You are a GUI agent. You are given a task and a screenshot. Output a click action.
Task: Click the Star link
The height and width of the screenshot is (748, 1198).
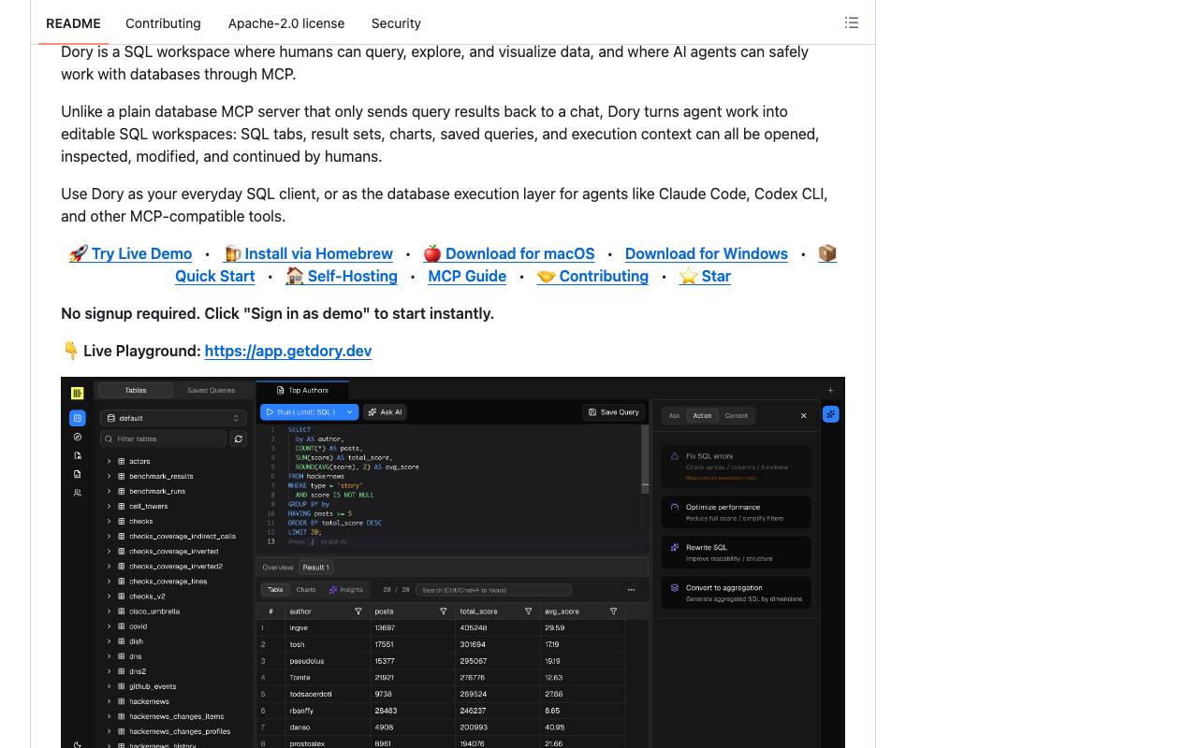click(x=705, y=277)
